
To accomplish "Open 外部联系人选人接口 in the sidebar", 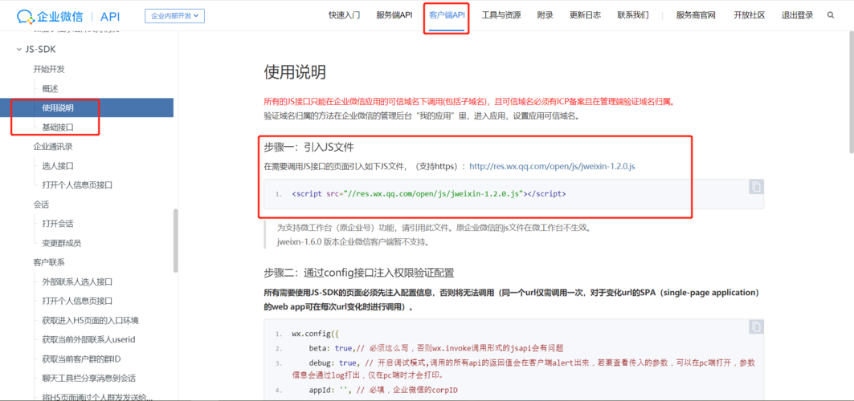I will coord(77,282).
